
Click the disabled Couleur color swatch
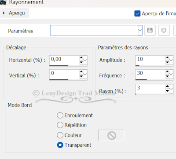(x=111, y=135)
